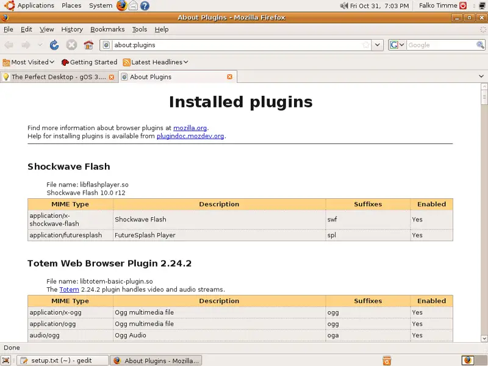This screenshot has width=488, height=366.
Task: Close The Perfect Desktop tab
Action: tap(112, 77)
